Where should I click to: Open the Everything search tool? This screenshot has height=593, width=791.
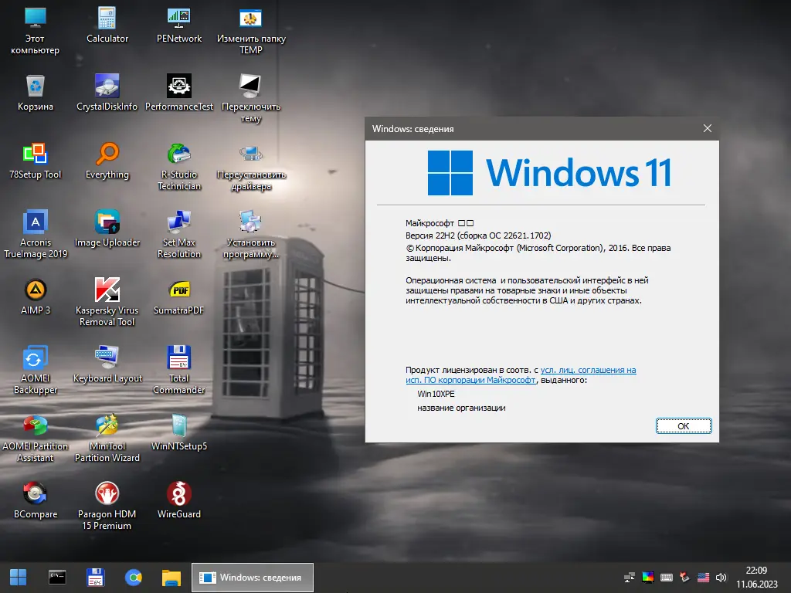click(x=106, y=155)
